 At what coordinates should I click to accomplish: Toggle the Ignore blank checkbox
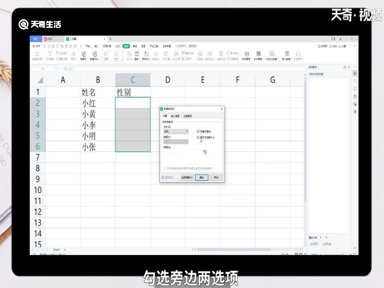198,131
